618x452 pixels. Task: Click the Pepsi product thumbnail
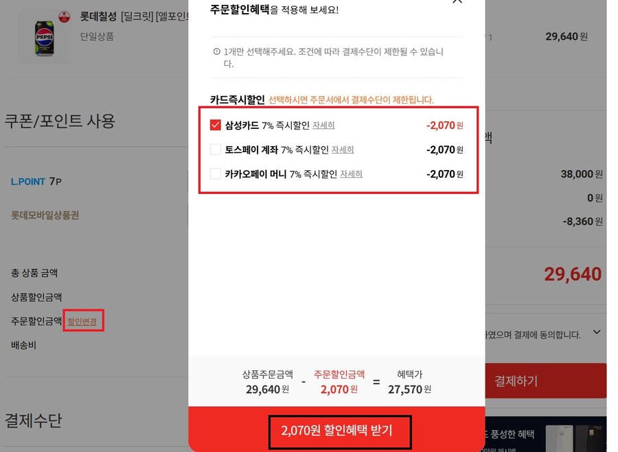coord(45,38)
